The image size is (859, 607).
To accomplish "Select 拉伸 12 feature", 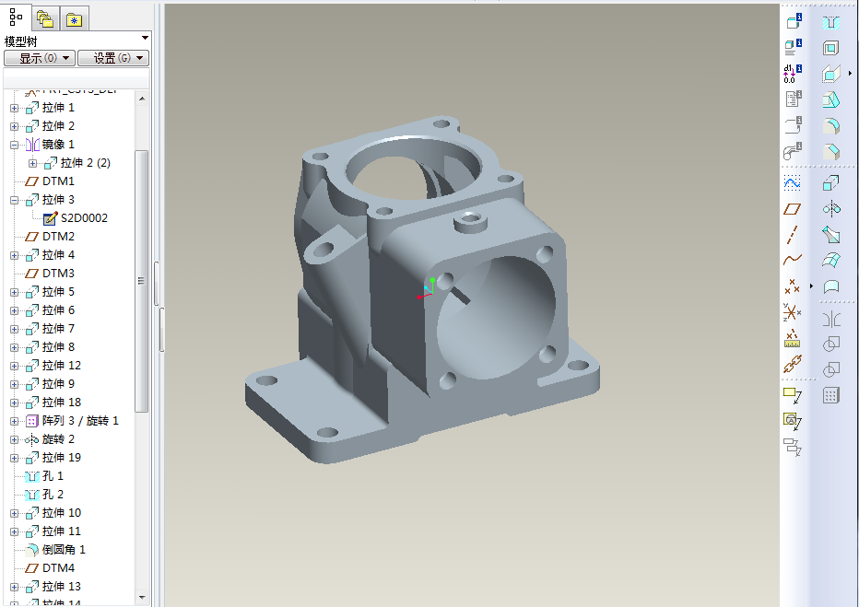I will (53, 366).
